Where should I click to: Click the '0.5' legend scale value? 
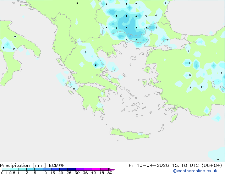[12, 173]
